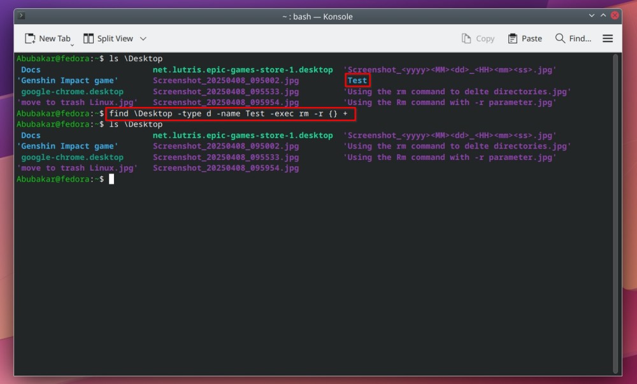The image size is (637, 384).
Task: Click the Copy icon in toolbar
Action: pos(466,38)
